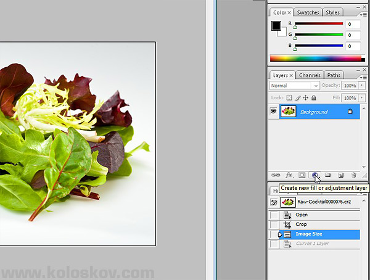Add a layer mask
370x280 pixels.
coord(302,175)
